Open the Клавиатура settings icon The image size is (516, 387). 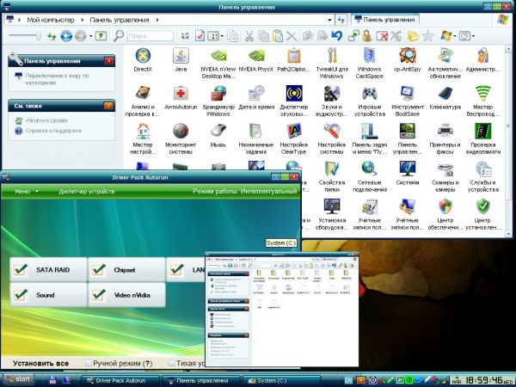(x=445, y=95)
